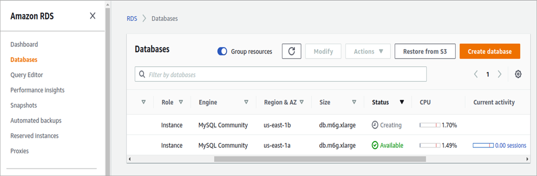Image resolution: width=537 pixels, height=176 pixels.
Task: Click the us-east-1b cell
Action: (278, 125)
